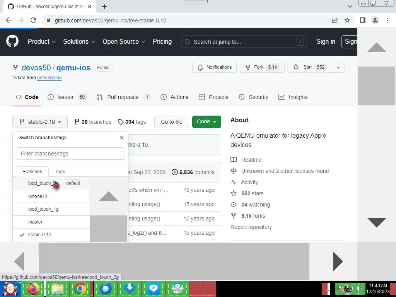396x297 pixels.
Task: Switch to the Projects tab
Action: point(213,97)
